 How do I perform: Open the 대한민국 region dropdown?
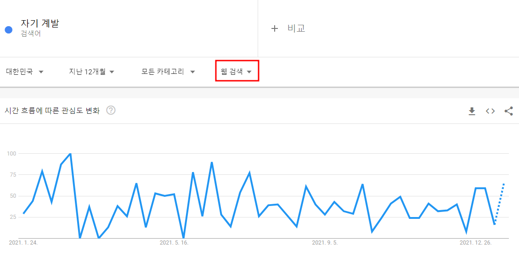pyautogui.click(x=25, y=72)
